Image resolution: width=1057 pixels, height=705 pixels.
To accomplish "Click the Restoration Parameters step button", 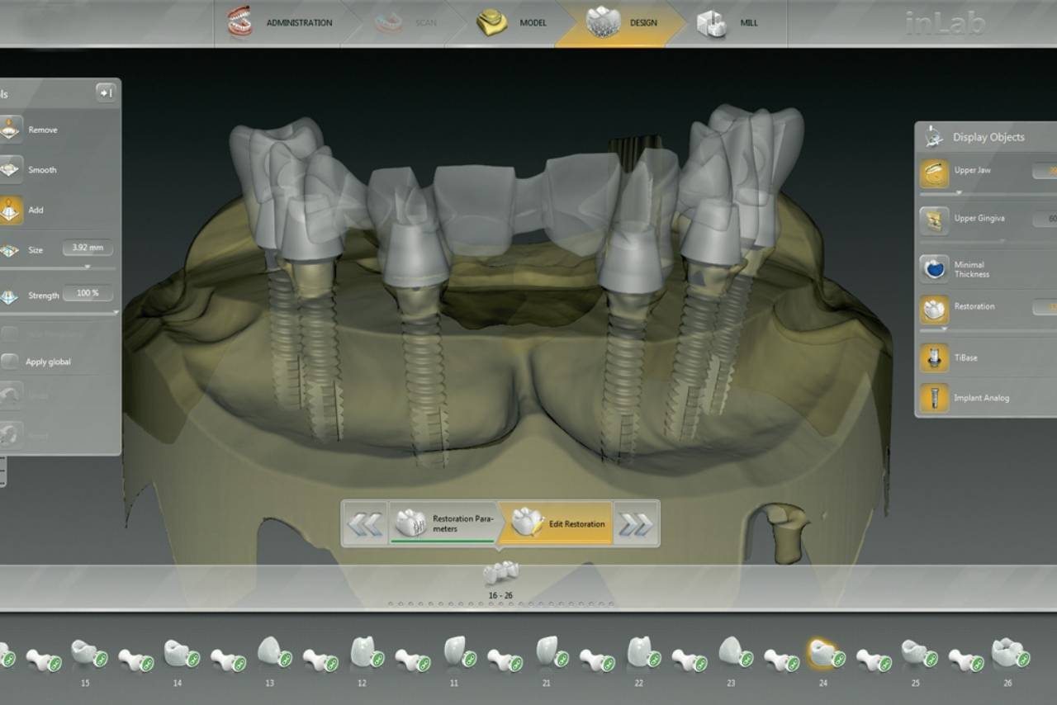I will 444,523.
